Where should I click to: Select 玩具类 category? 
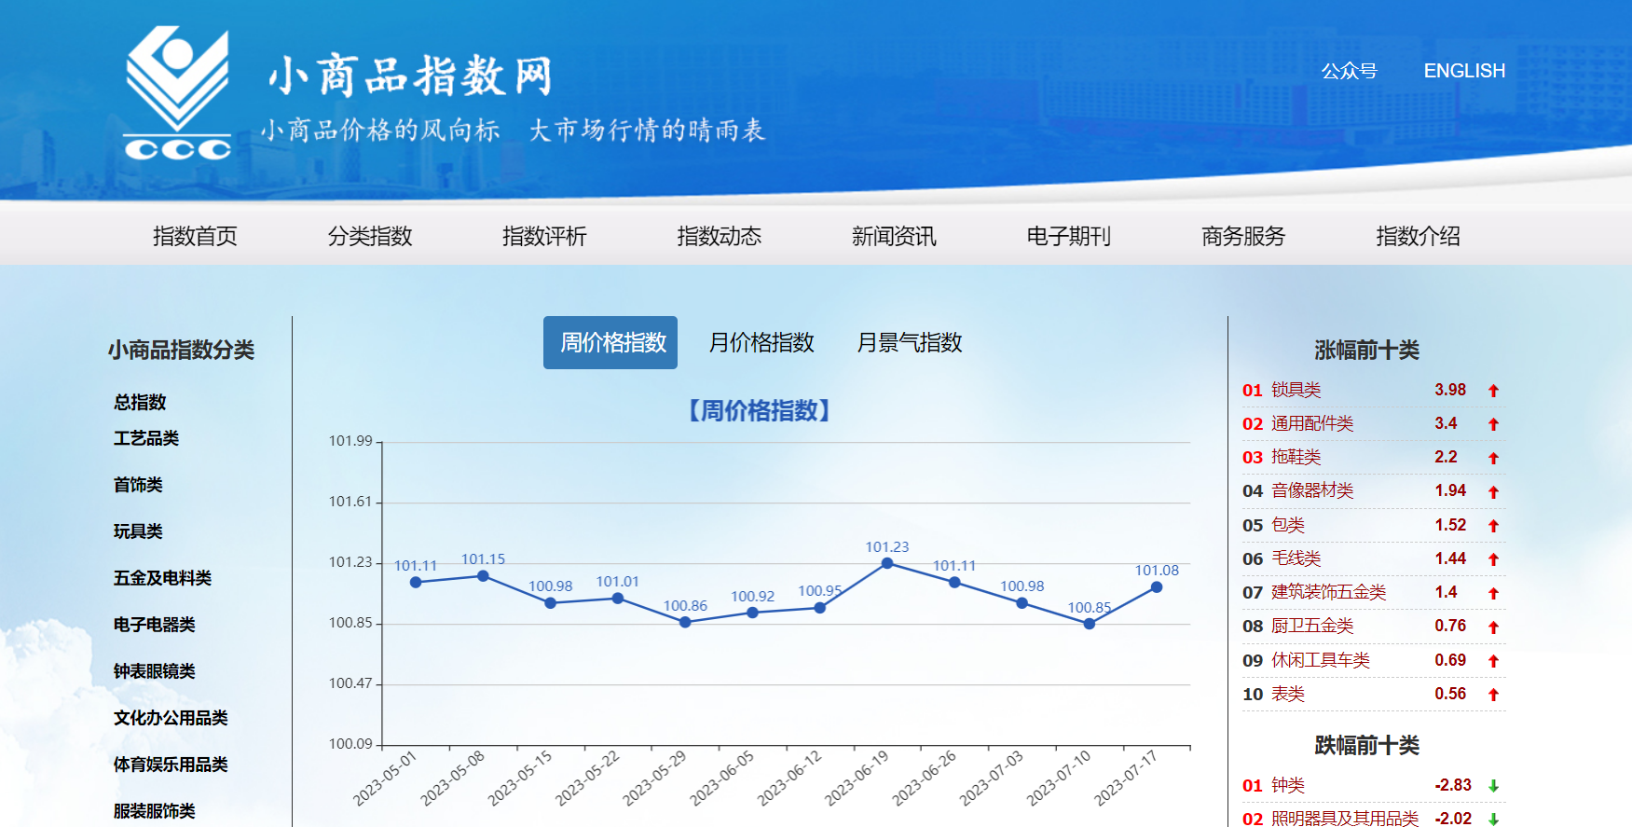tap(138, 531)
